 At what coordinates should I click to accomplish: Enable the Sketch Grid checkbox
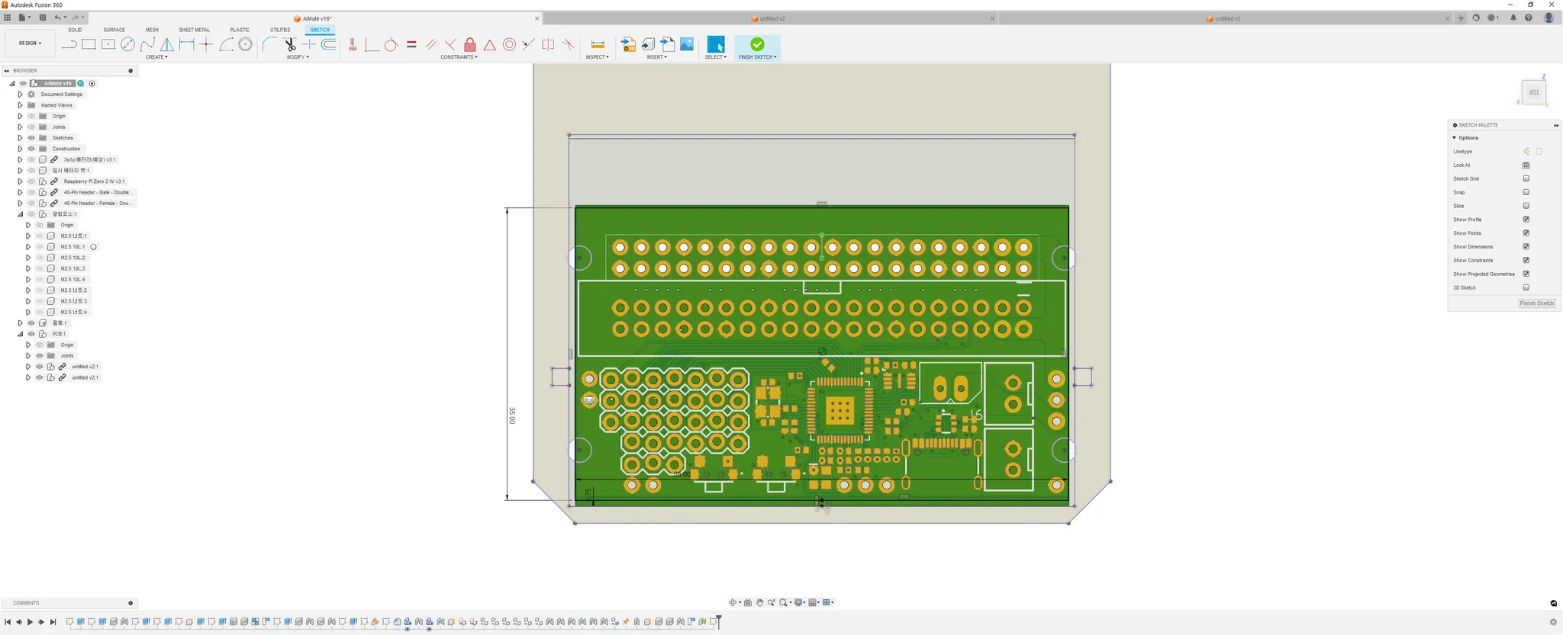click(1526, 179)
